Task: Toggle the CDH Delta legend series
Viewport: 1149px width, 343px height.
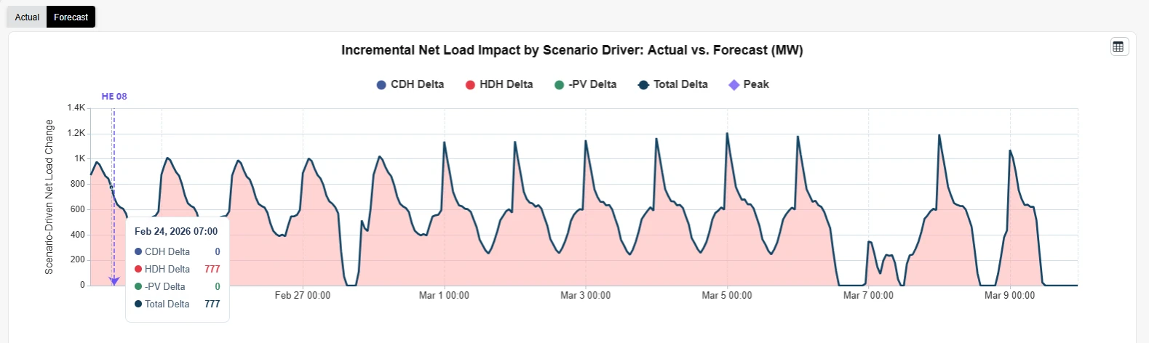Action: [410, 84]
